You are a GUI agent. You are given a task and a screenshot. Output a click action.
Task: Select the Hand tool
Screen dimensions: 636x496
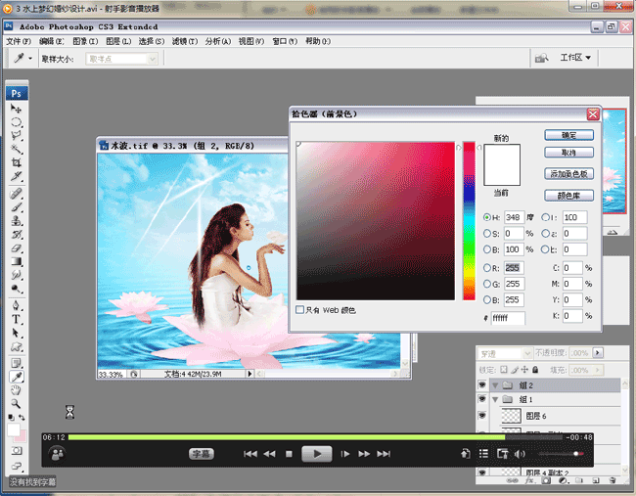[17, 390]
